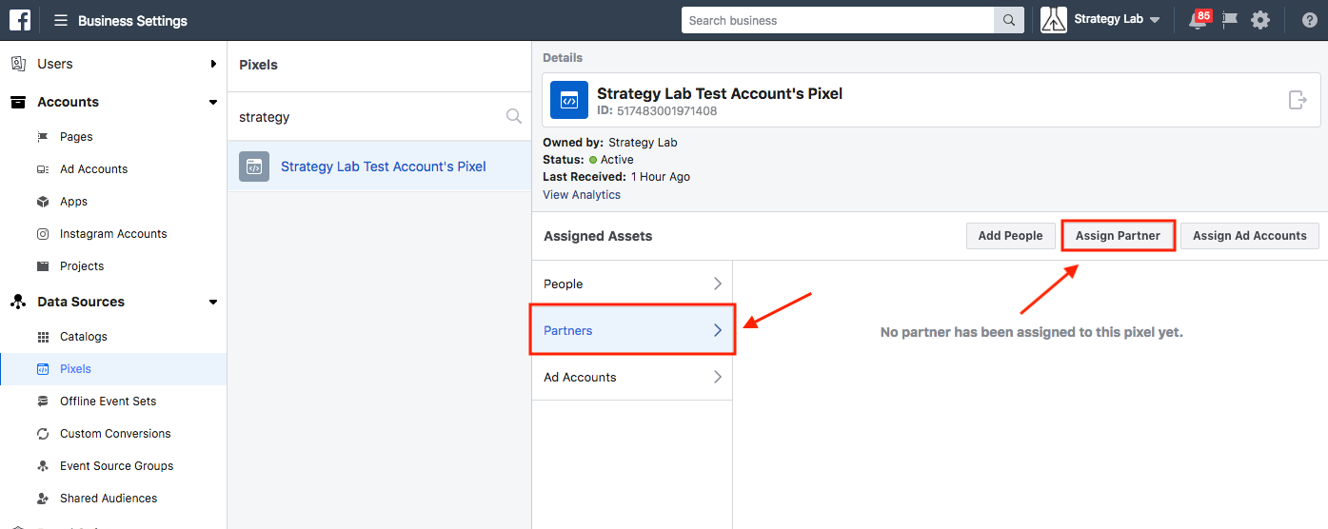Select the People assigned assets tab
The width and height of the screenshot is (1328, 529).
tap(632, 284)
